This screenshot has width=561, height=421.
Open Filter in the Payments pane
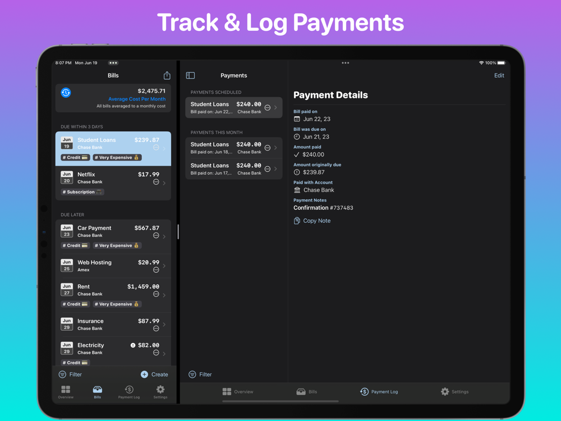[x=200, y=374]
